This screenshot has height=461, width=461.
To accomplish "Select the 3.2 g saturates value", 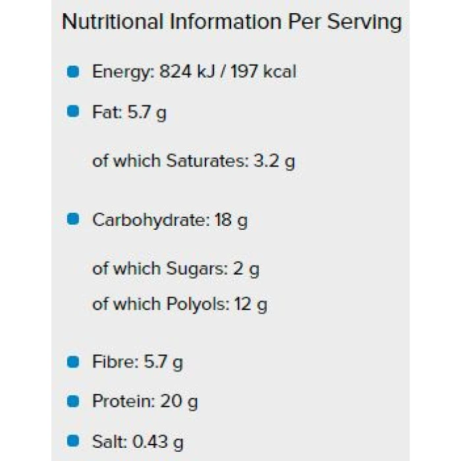I will (275, 161).
